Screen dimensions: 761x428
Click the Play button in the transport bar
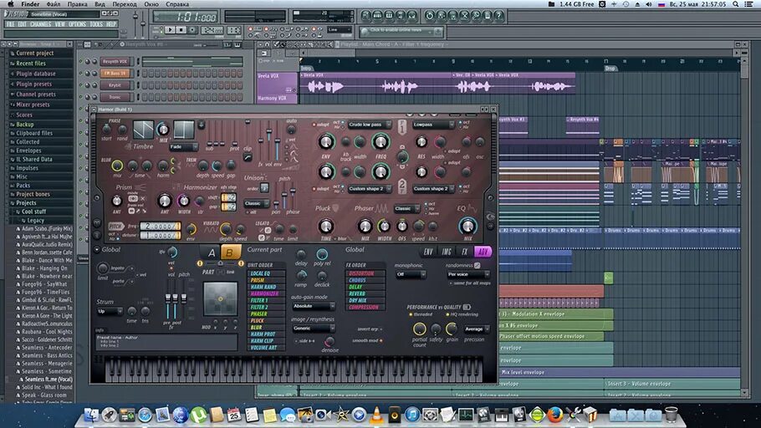170,30
